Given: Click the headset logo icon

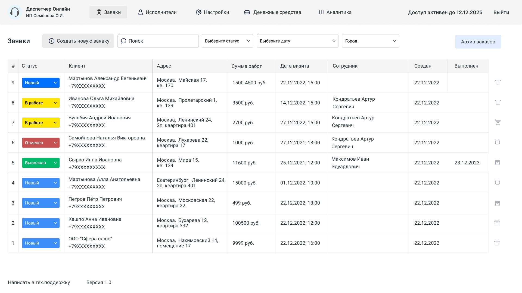Looking at the screenshot, I should 15,12.
